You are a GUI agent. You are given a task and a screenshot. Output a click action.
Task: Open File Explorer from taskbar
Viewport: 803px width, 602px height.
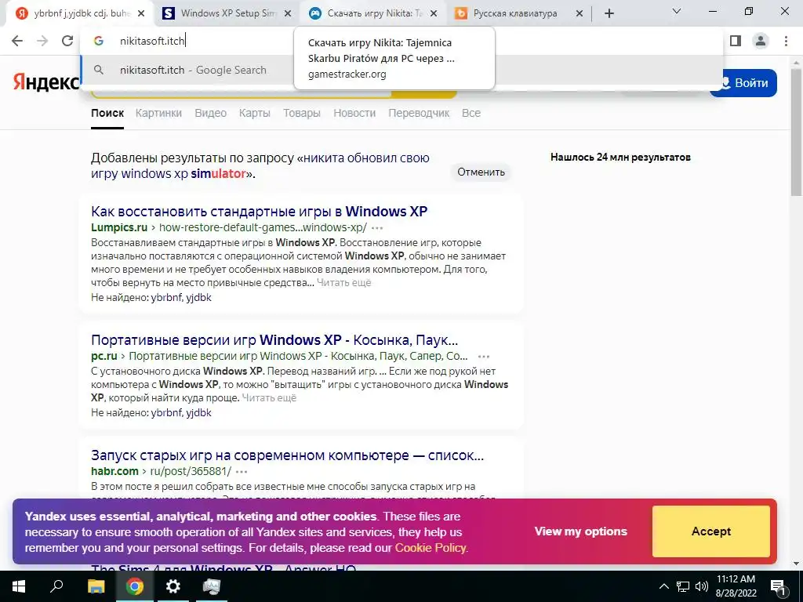96,586
